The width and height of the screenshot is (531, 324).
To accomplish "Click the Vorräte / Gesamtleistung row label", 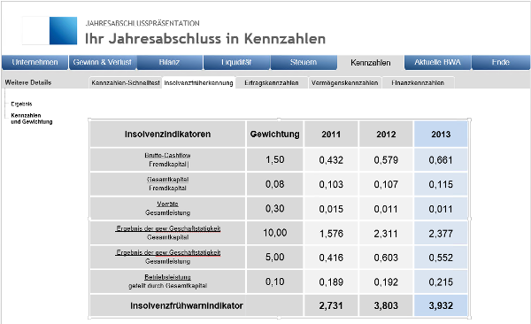I will pyautogui.click(x=167, y=208).
